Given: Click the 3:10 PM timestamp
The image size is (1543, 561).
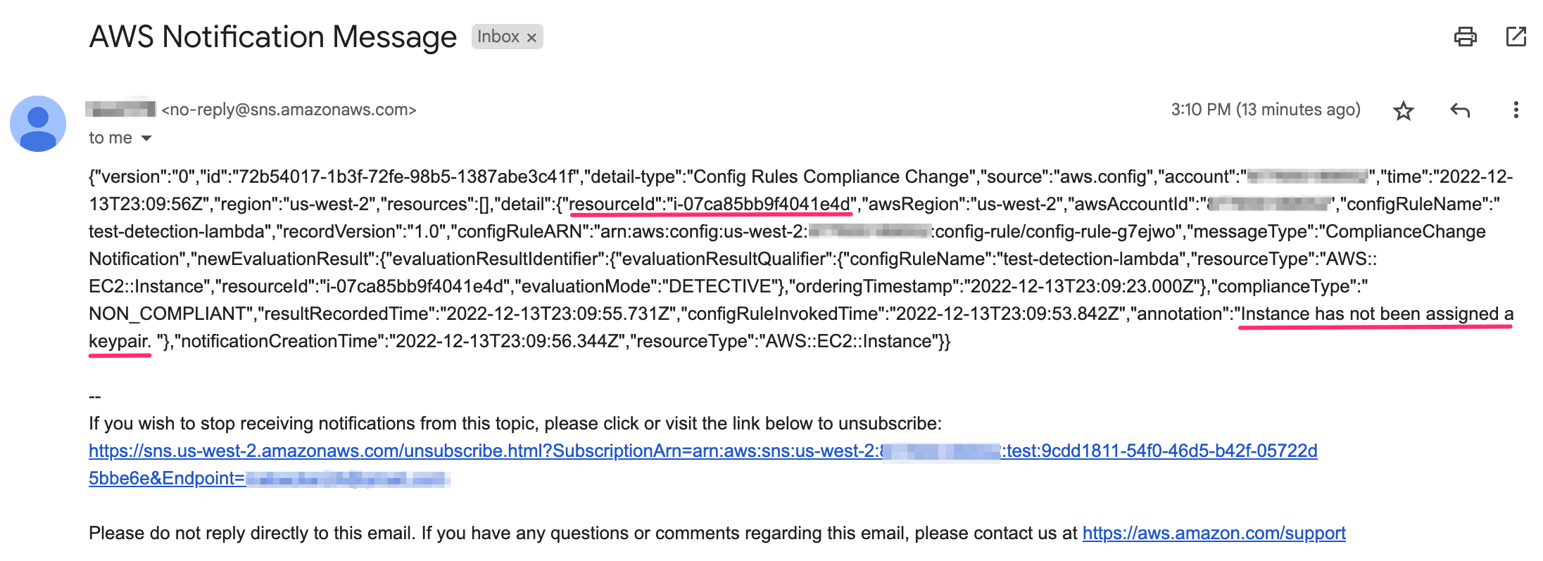Looking at the screenshot, I should [1265, 110].
